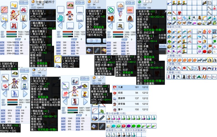Go to previous page on Lv146 equipment panel
The width and height of the screenshot is (217, 137).
coord(5,94)
